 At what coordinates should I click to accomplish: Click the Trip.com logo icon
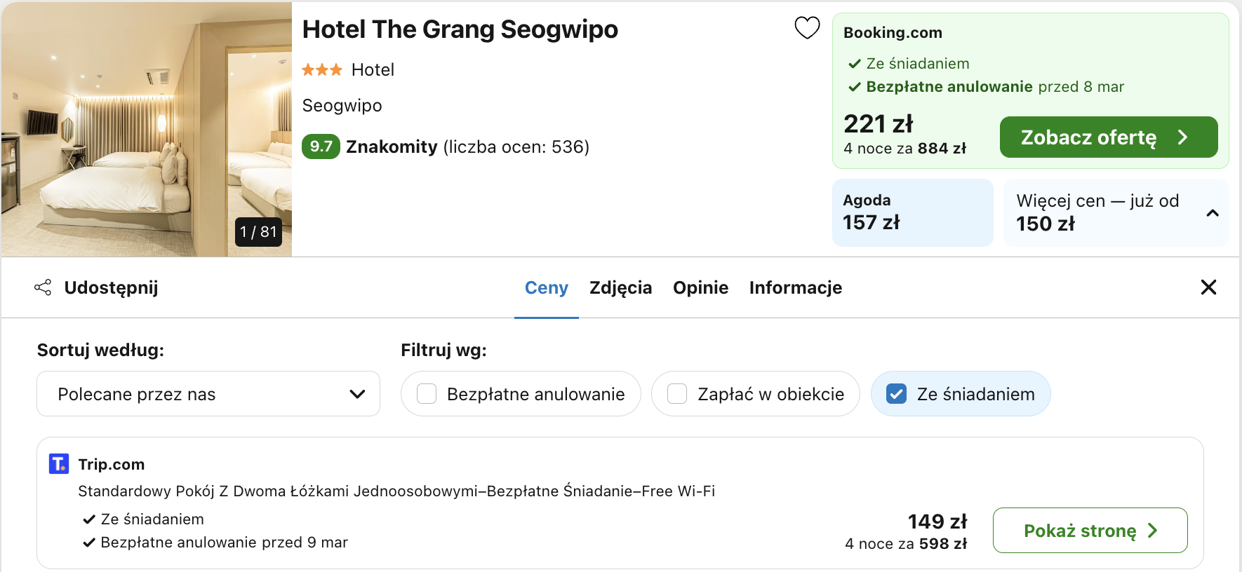pyautogui.click(x=59, y=464)
